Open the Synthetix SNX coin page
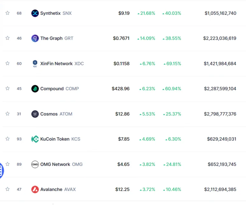Viewport: 246px width, 205px height. [x=56, y=13]
